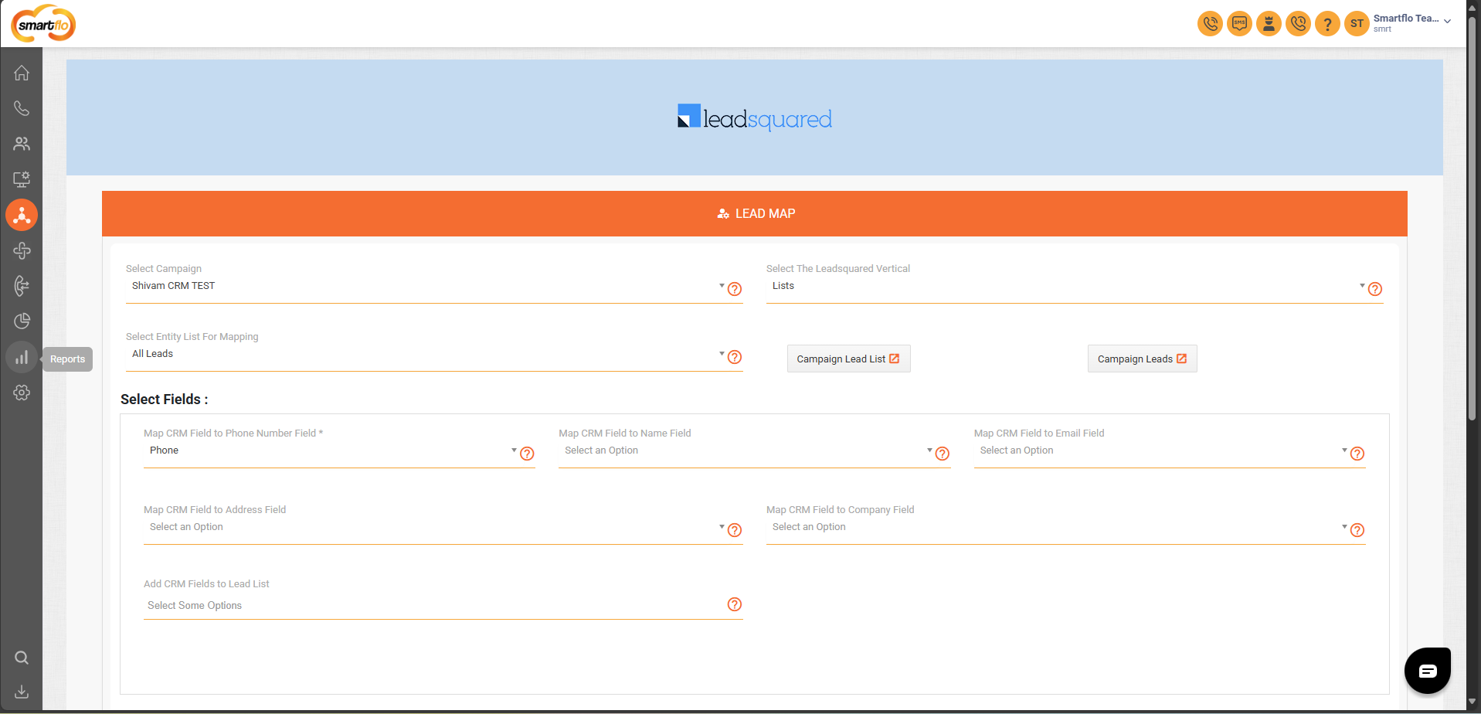This screenshot has height=714, width=1481.
Task: Show help for Company Field mapping
Action: (1357, 530)
